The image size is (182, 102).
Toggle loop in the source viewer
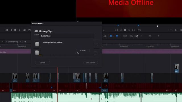[29, 30]
